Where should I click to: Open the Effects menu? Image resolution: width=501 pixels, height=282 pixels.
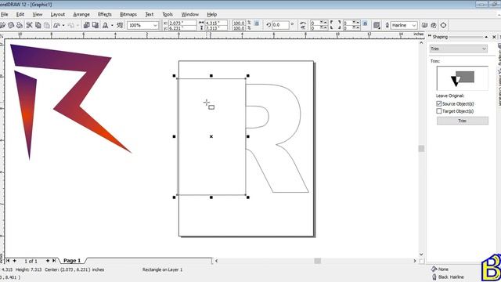pyautogui.click(x=104, y=14)
